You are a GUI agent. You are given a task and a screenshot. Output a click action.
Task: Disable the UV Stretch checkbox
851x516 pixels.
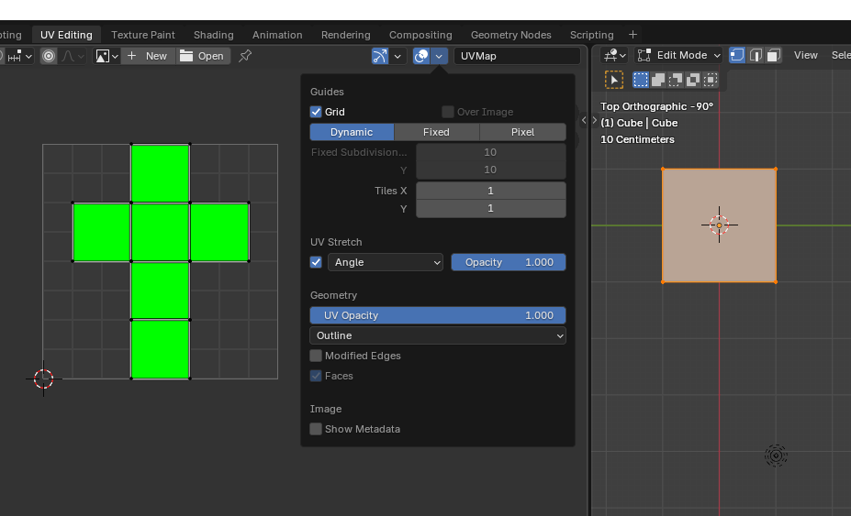(x=316, y=262)
